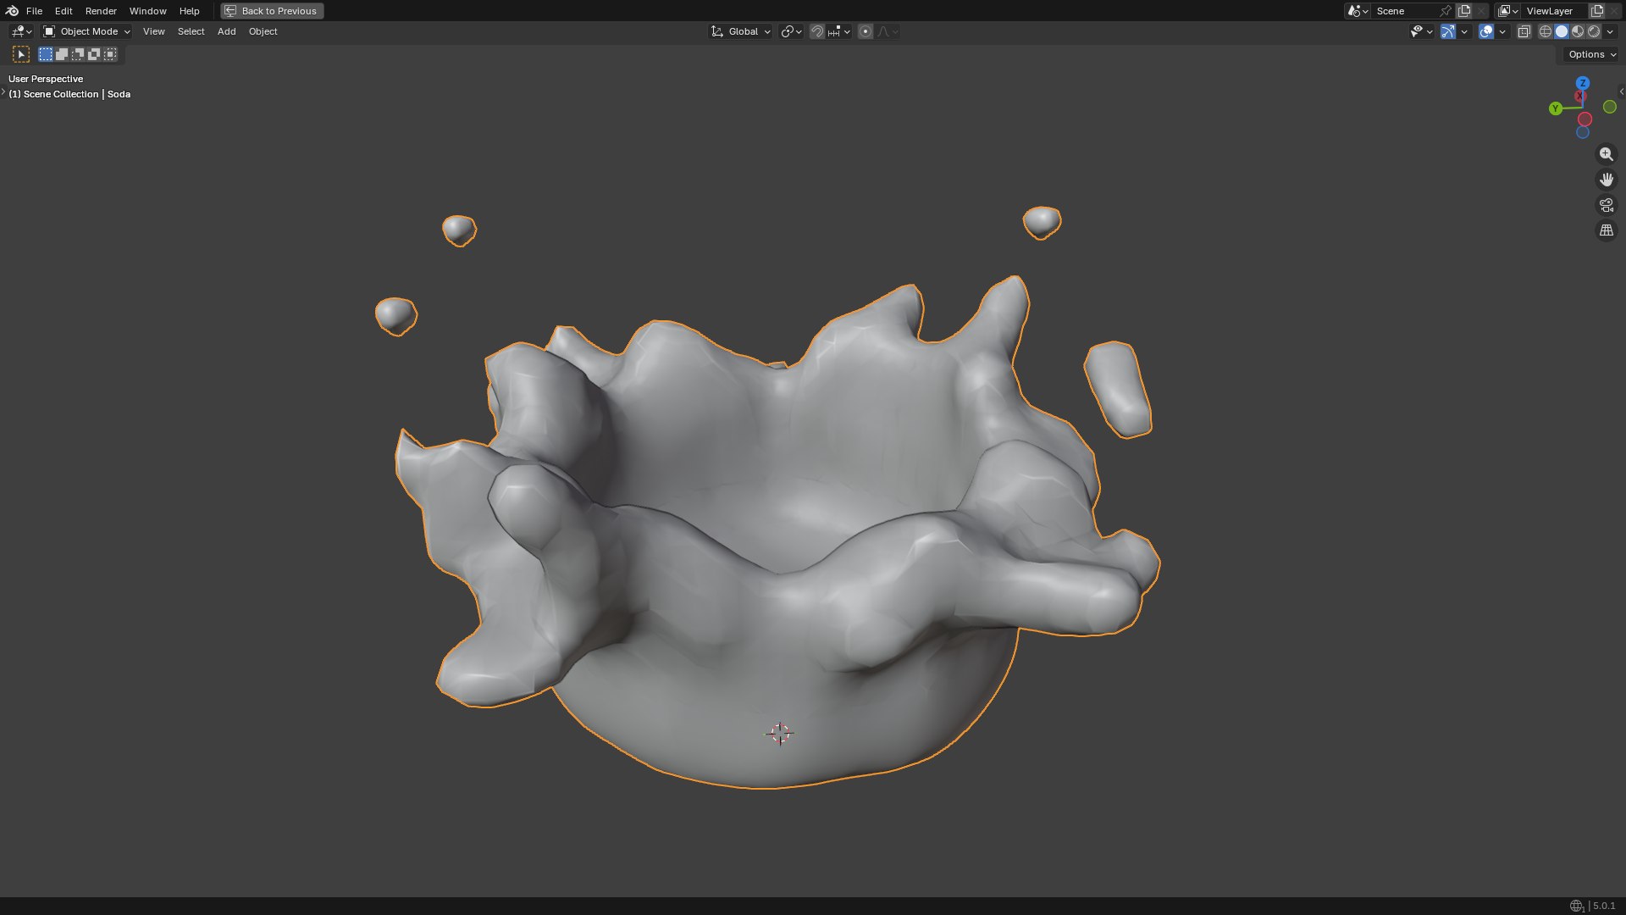Expand the toolbar arrow at left edge
The image size is (1626, 915).
pos(3,91)
